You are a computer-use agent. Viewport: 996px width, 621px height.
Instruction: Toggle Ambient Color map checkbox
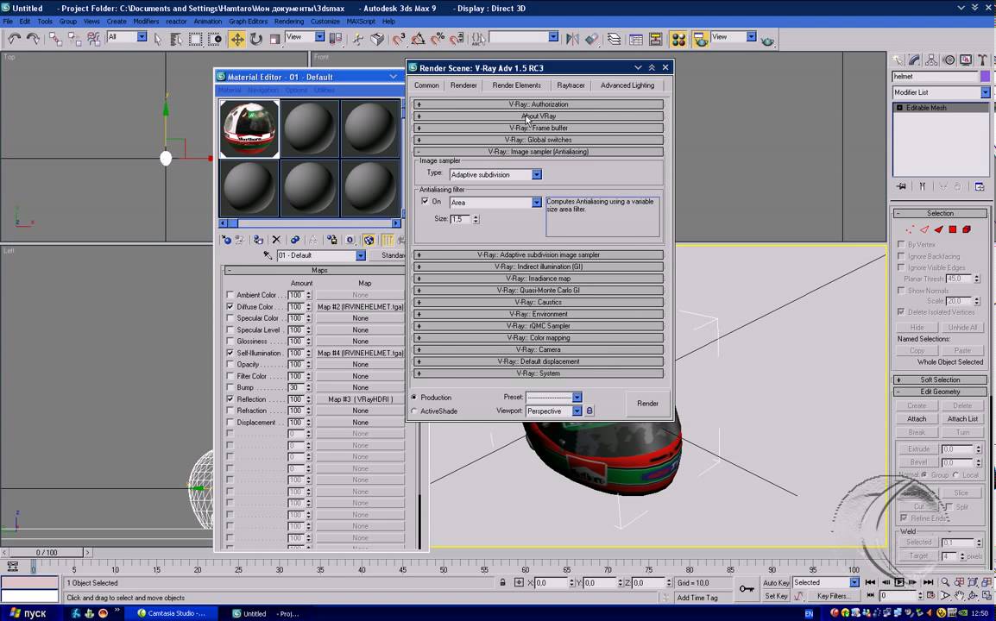click(230, 295)
